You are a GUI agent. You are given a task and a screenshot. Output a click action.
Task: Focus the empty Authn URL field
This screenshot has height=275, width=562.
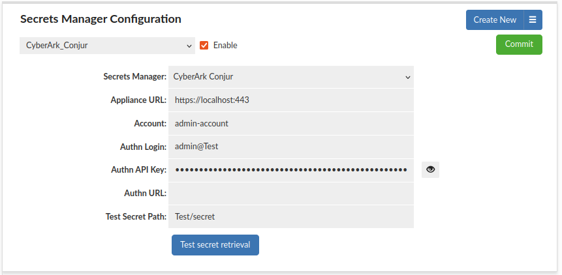[x=291, y=194]
